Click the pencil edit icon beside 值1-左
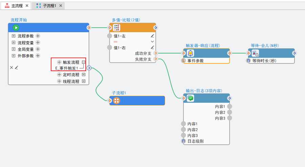 [x=152, y=36]
